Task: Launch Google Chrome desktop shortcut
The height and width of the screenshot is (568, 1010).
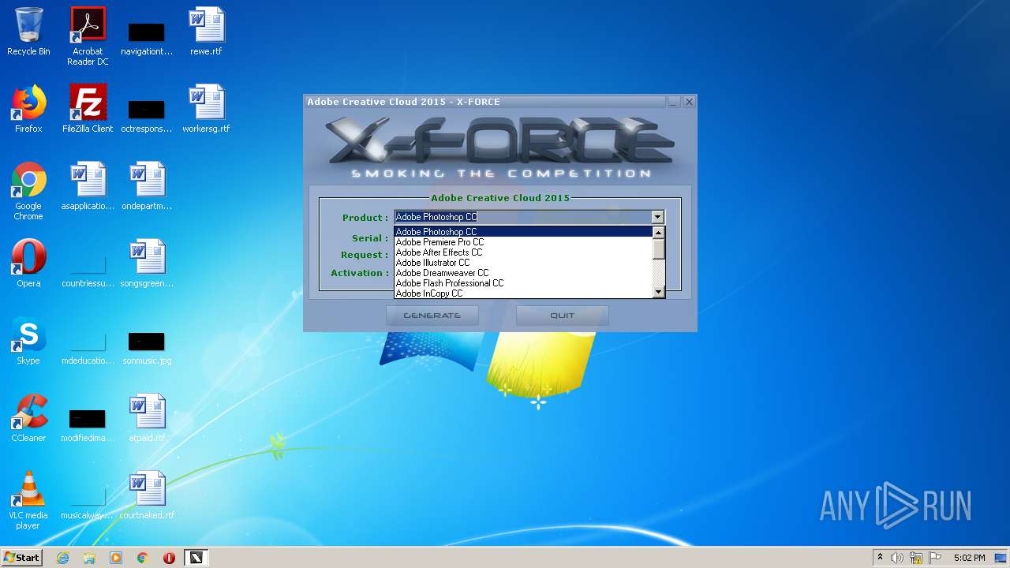Action: pos(28,192)
